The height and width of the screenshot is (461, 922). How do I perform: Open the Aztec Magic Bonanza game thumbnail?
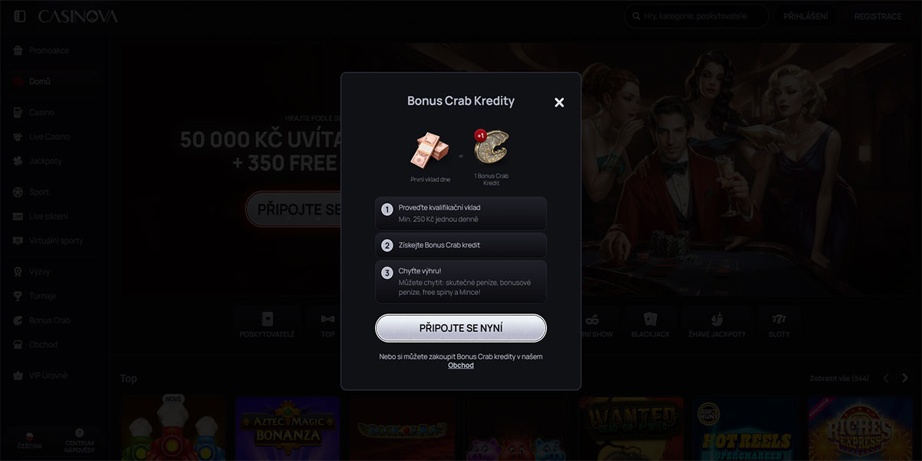point(287,429)
